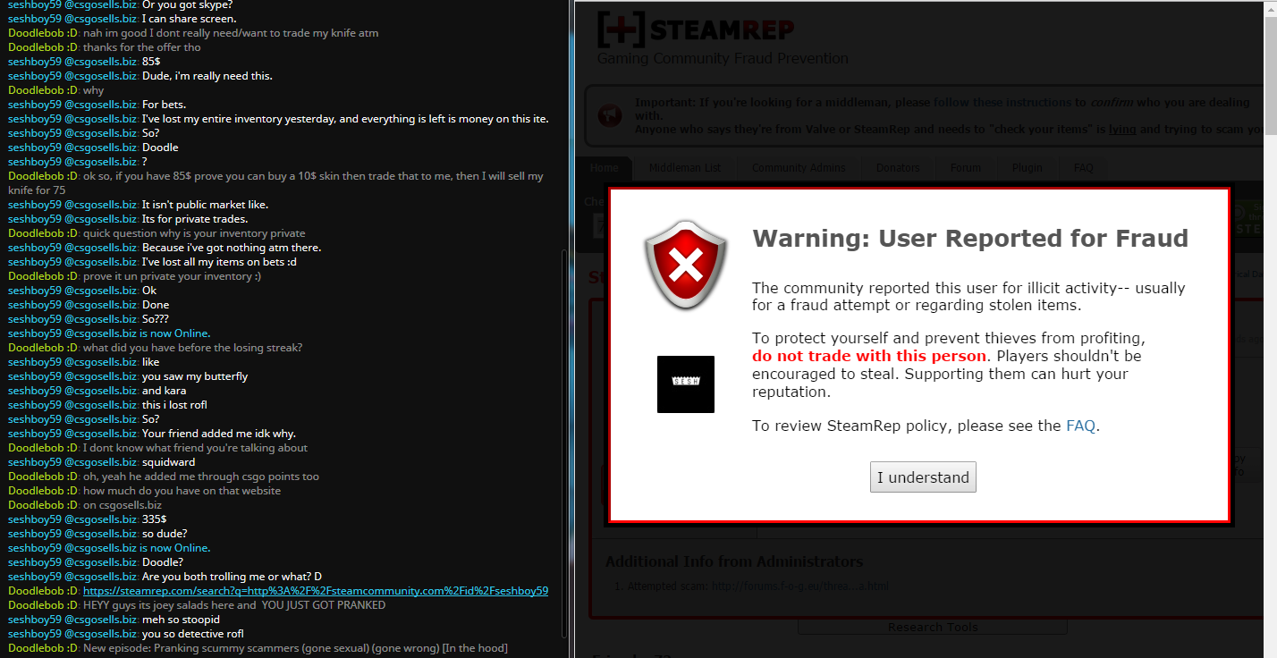Follow the 'follow these instructions' link
The image size is (1277, 658).
1002,102
